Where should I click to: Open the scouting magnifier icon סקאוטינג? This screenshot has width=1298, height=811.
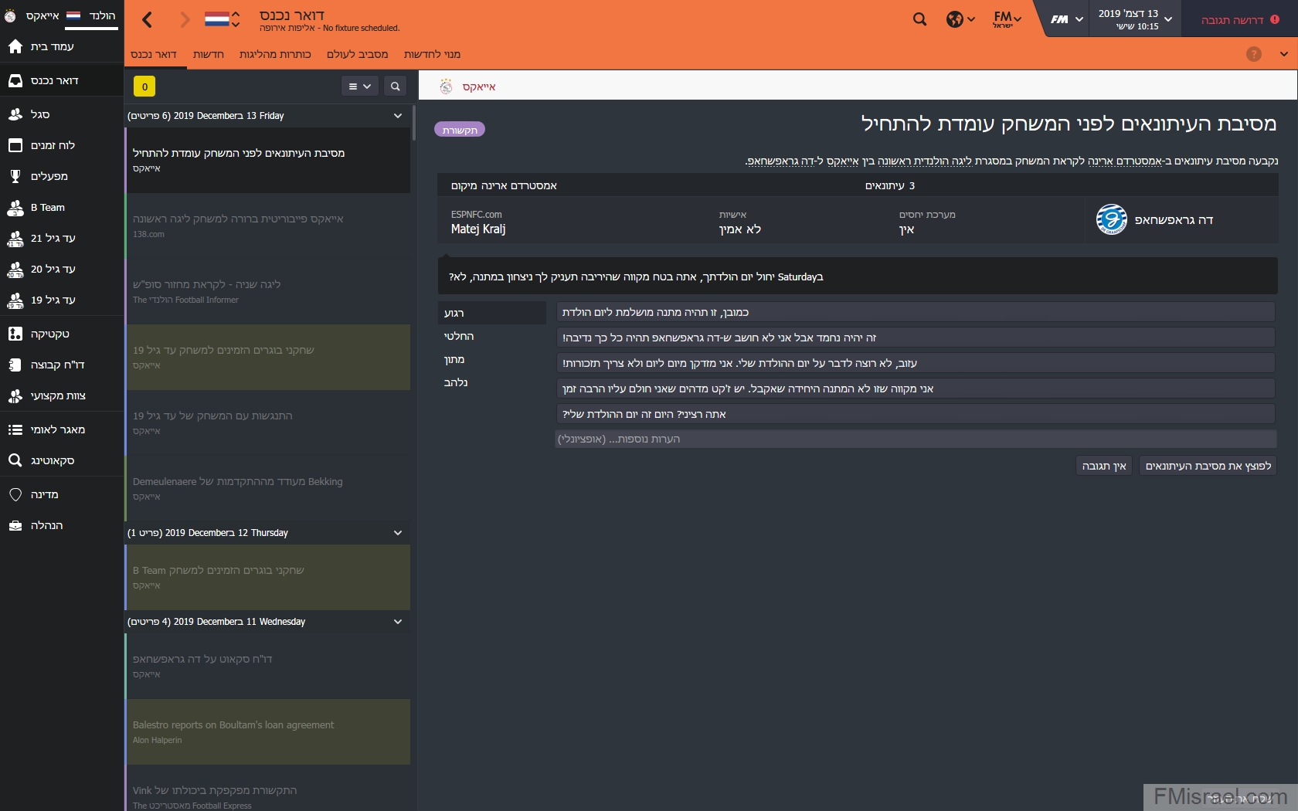(15, 460)
